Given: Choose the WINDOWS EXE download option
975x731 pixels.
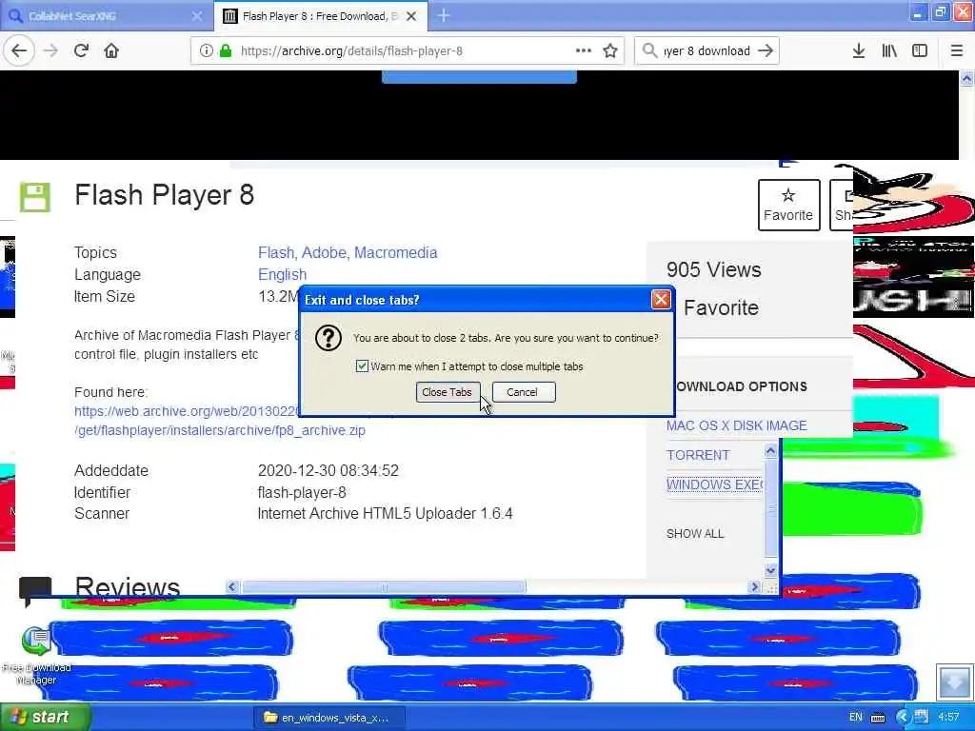Looking at the screenshot, I should [x=714, y=484].
